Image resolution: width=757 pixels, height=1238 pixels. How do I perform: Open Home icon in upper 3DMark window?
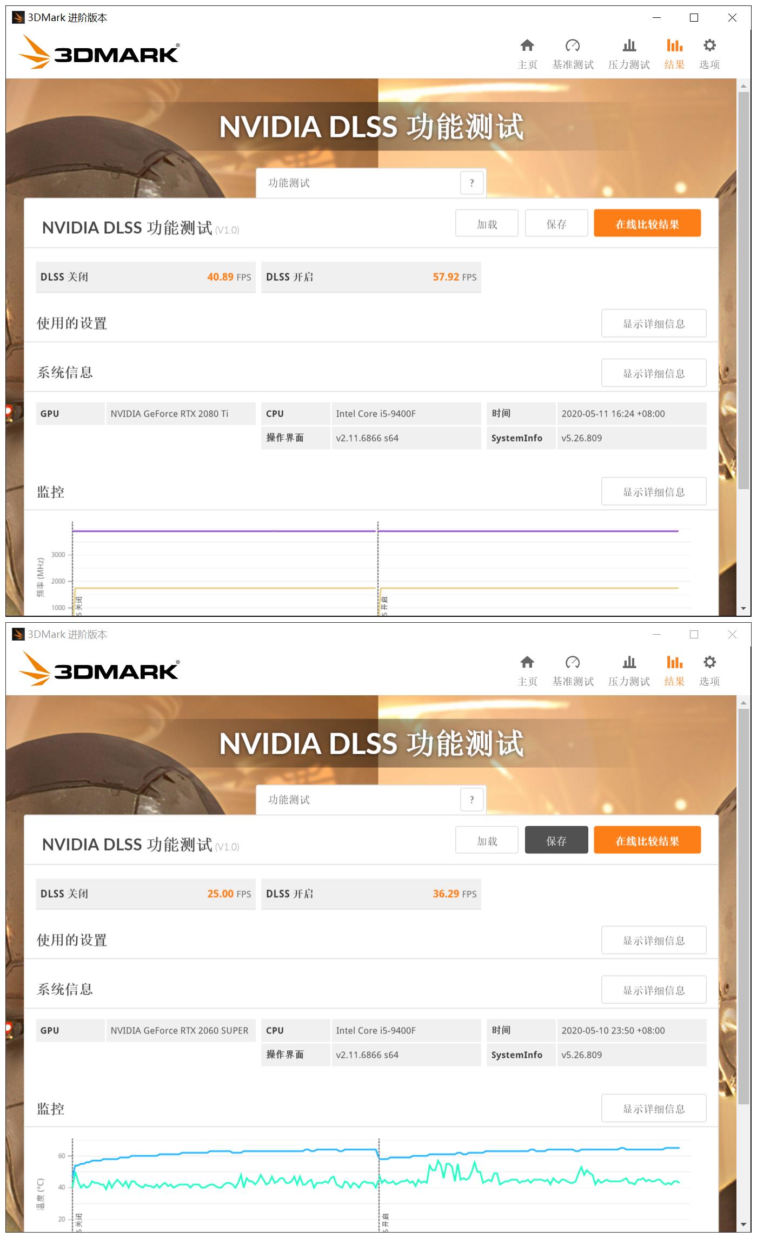click(x=527, y=45)
